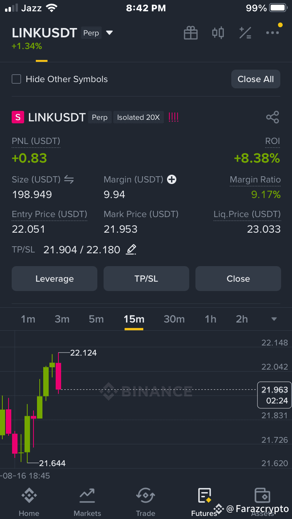Open Futures in bottom navigation

pyautogui.click(x=204, y=502)
